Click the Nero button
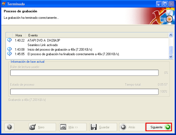This screenshot has height=135, width=176. coord(42,127)
